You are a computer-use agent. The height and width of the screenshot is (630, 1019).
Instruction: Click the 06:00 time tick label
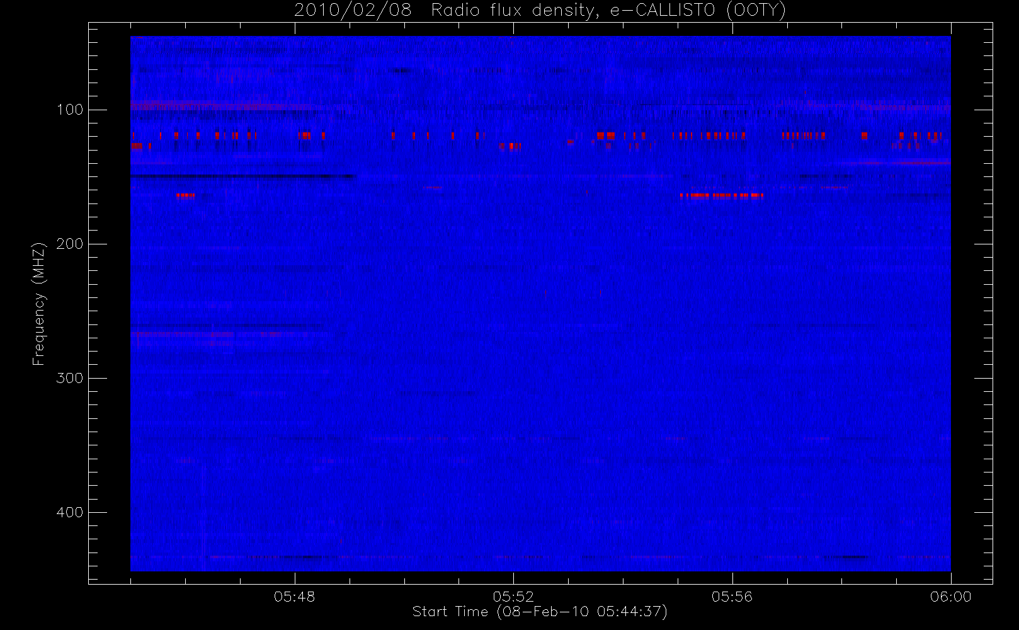(x=951, y=597)
